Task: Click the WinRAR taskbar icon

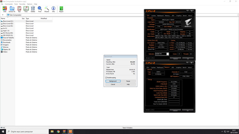Action: pos(64,131)
